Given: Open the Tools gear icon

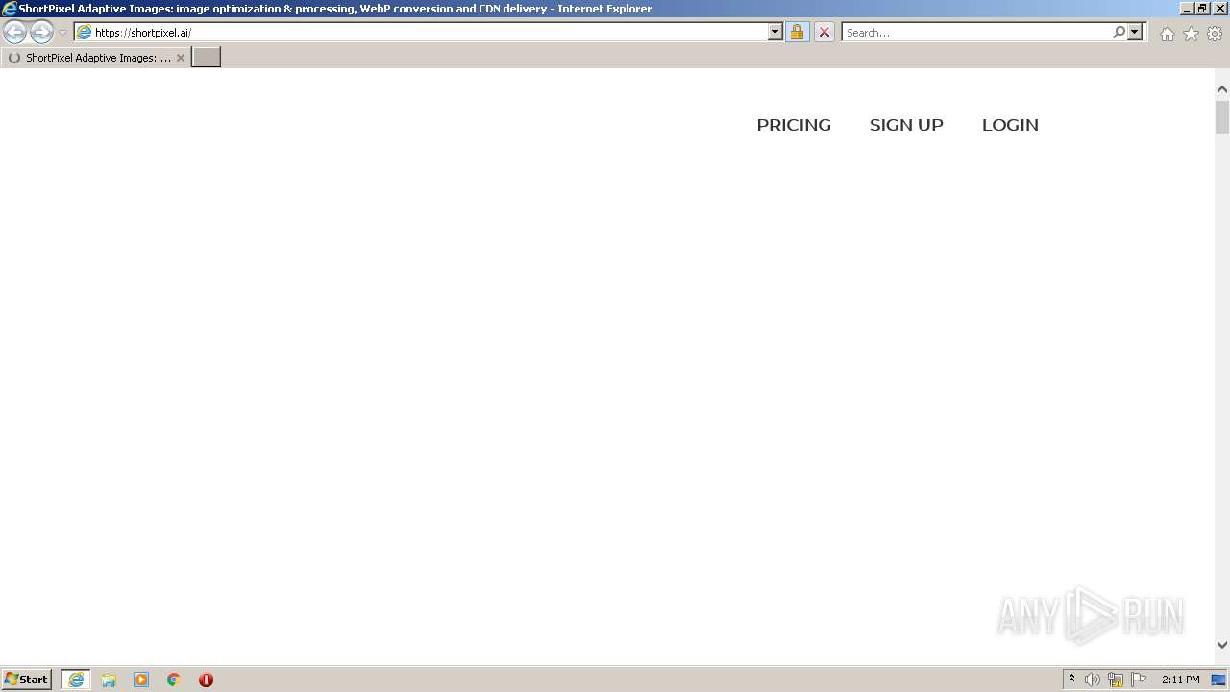Looking at the screenshot, I should click(x=1215, y=34).
